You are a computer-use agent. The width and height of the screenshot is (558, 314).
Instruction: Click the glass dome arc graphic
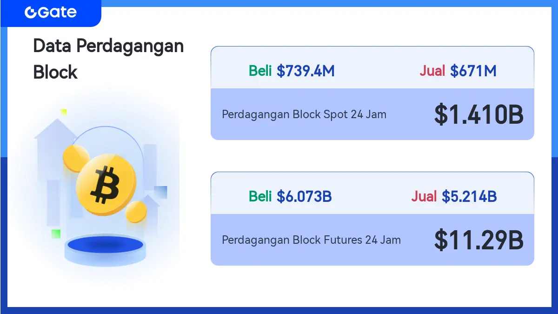point(107,144)
